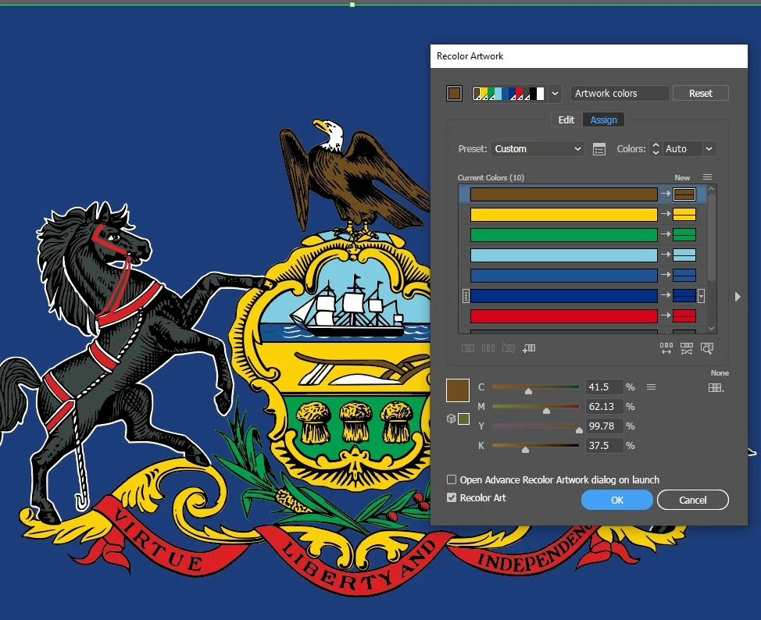Screen dimensions: 761x620
Task: Click Exclude selected colors icon
Action: 508,348
